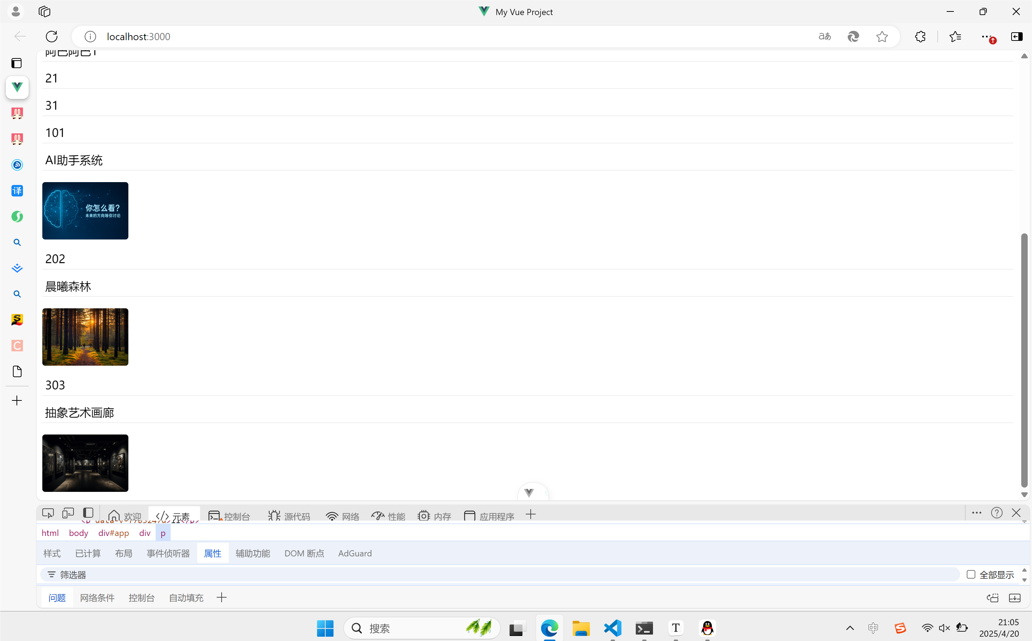Click the browser refresh icon
Screen dimensions: 1032x641
(52, 37)
